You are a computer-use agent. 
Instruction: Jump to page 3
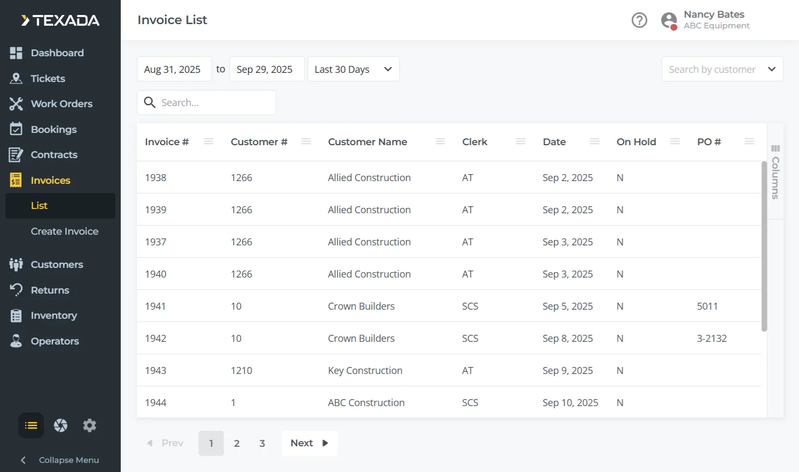tap(262, 443)
